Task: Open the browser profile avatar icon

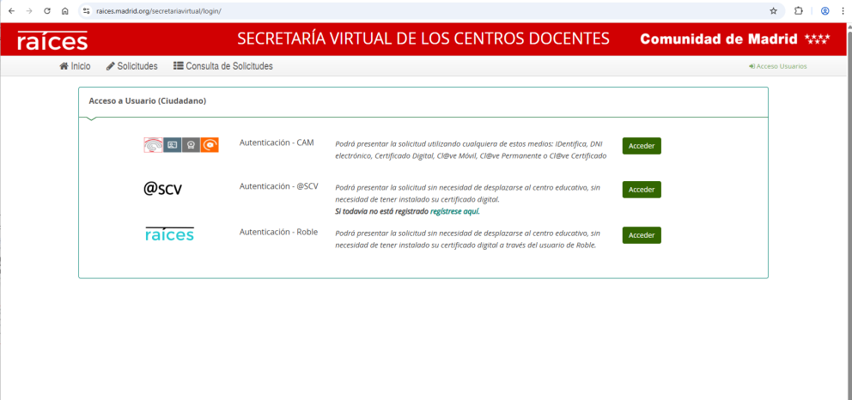Action: pos(825,11)
